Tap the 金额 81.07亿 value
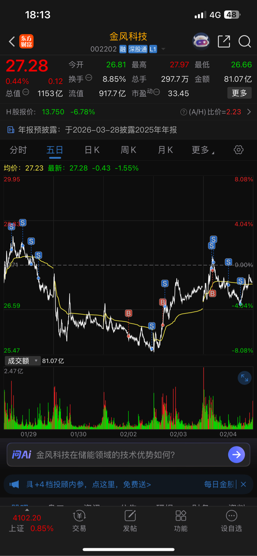 point(238,79)
